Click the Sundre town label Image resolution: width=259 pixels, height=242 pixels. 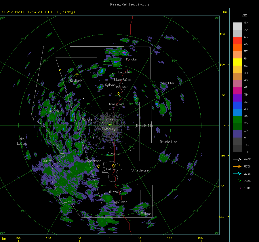tap(87, 119)
